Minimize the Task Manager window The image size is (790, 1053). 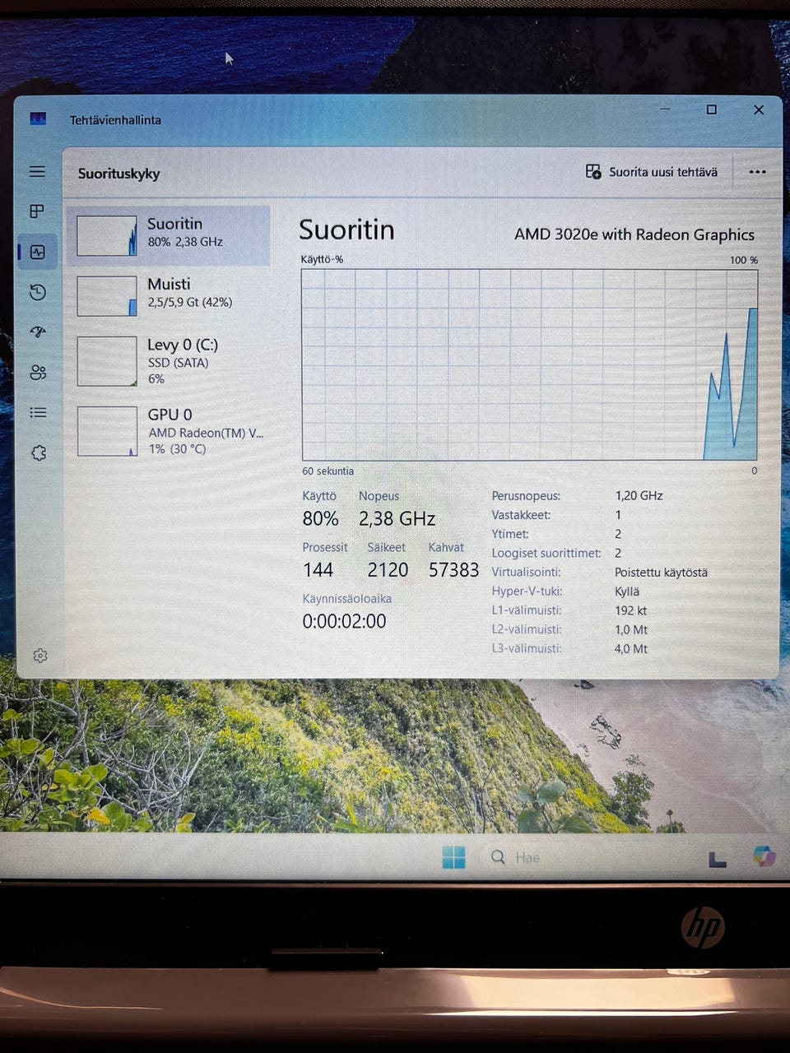(664, 109)
